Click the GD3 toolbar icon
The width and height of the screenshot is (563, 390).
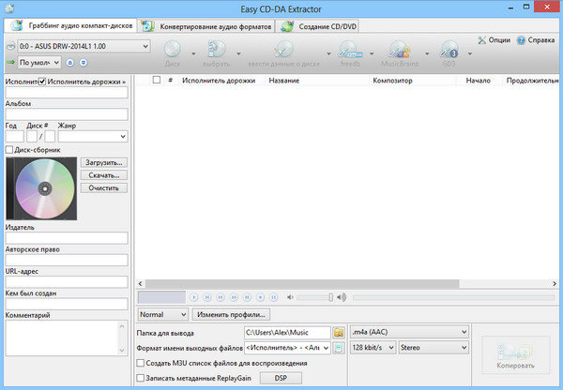(x=448, y=50)
